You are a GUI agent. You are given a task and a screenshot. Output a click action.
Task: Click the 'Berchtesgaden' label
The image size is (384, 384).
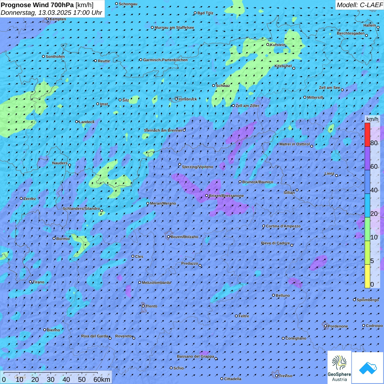[351, 33]
